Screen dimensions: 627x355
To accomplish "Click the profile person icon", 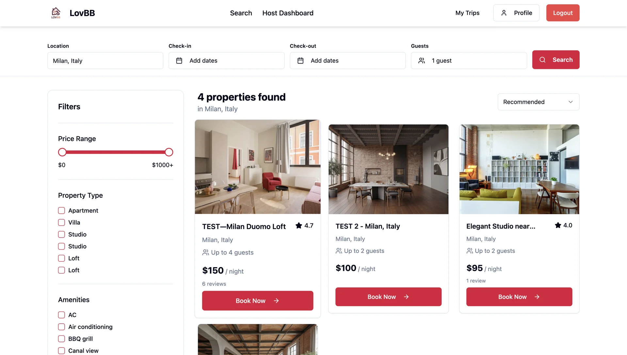I will coord(504,13).
